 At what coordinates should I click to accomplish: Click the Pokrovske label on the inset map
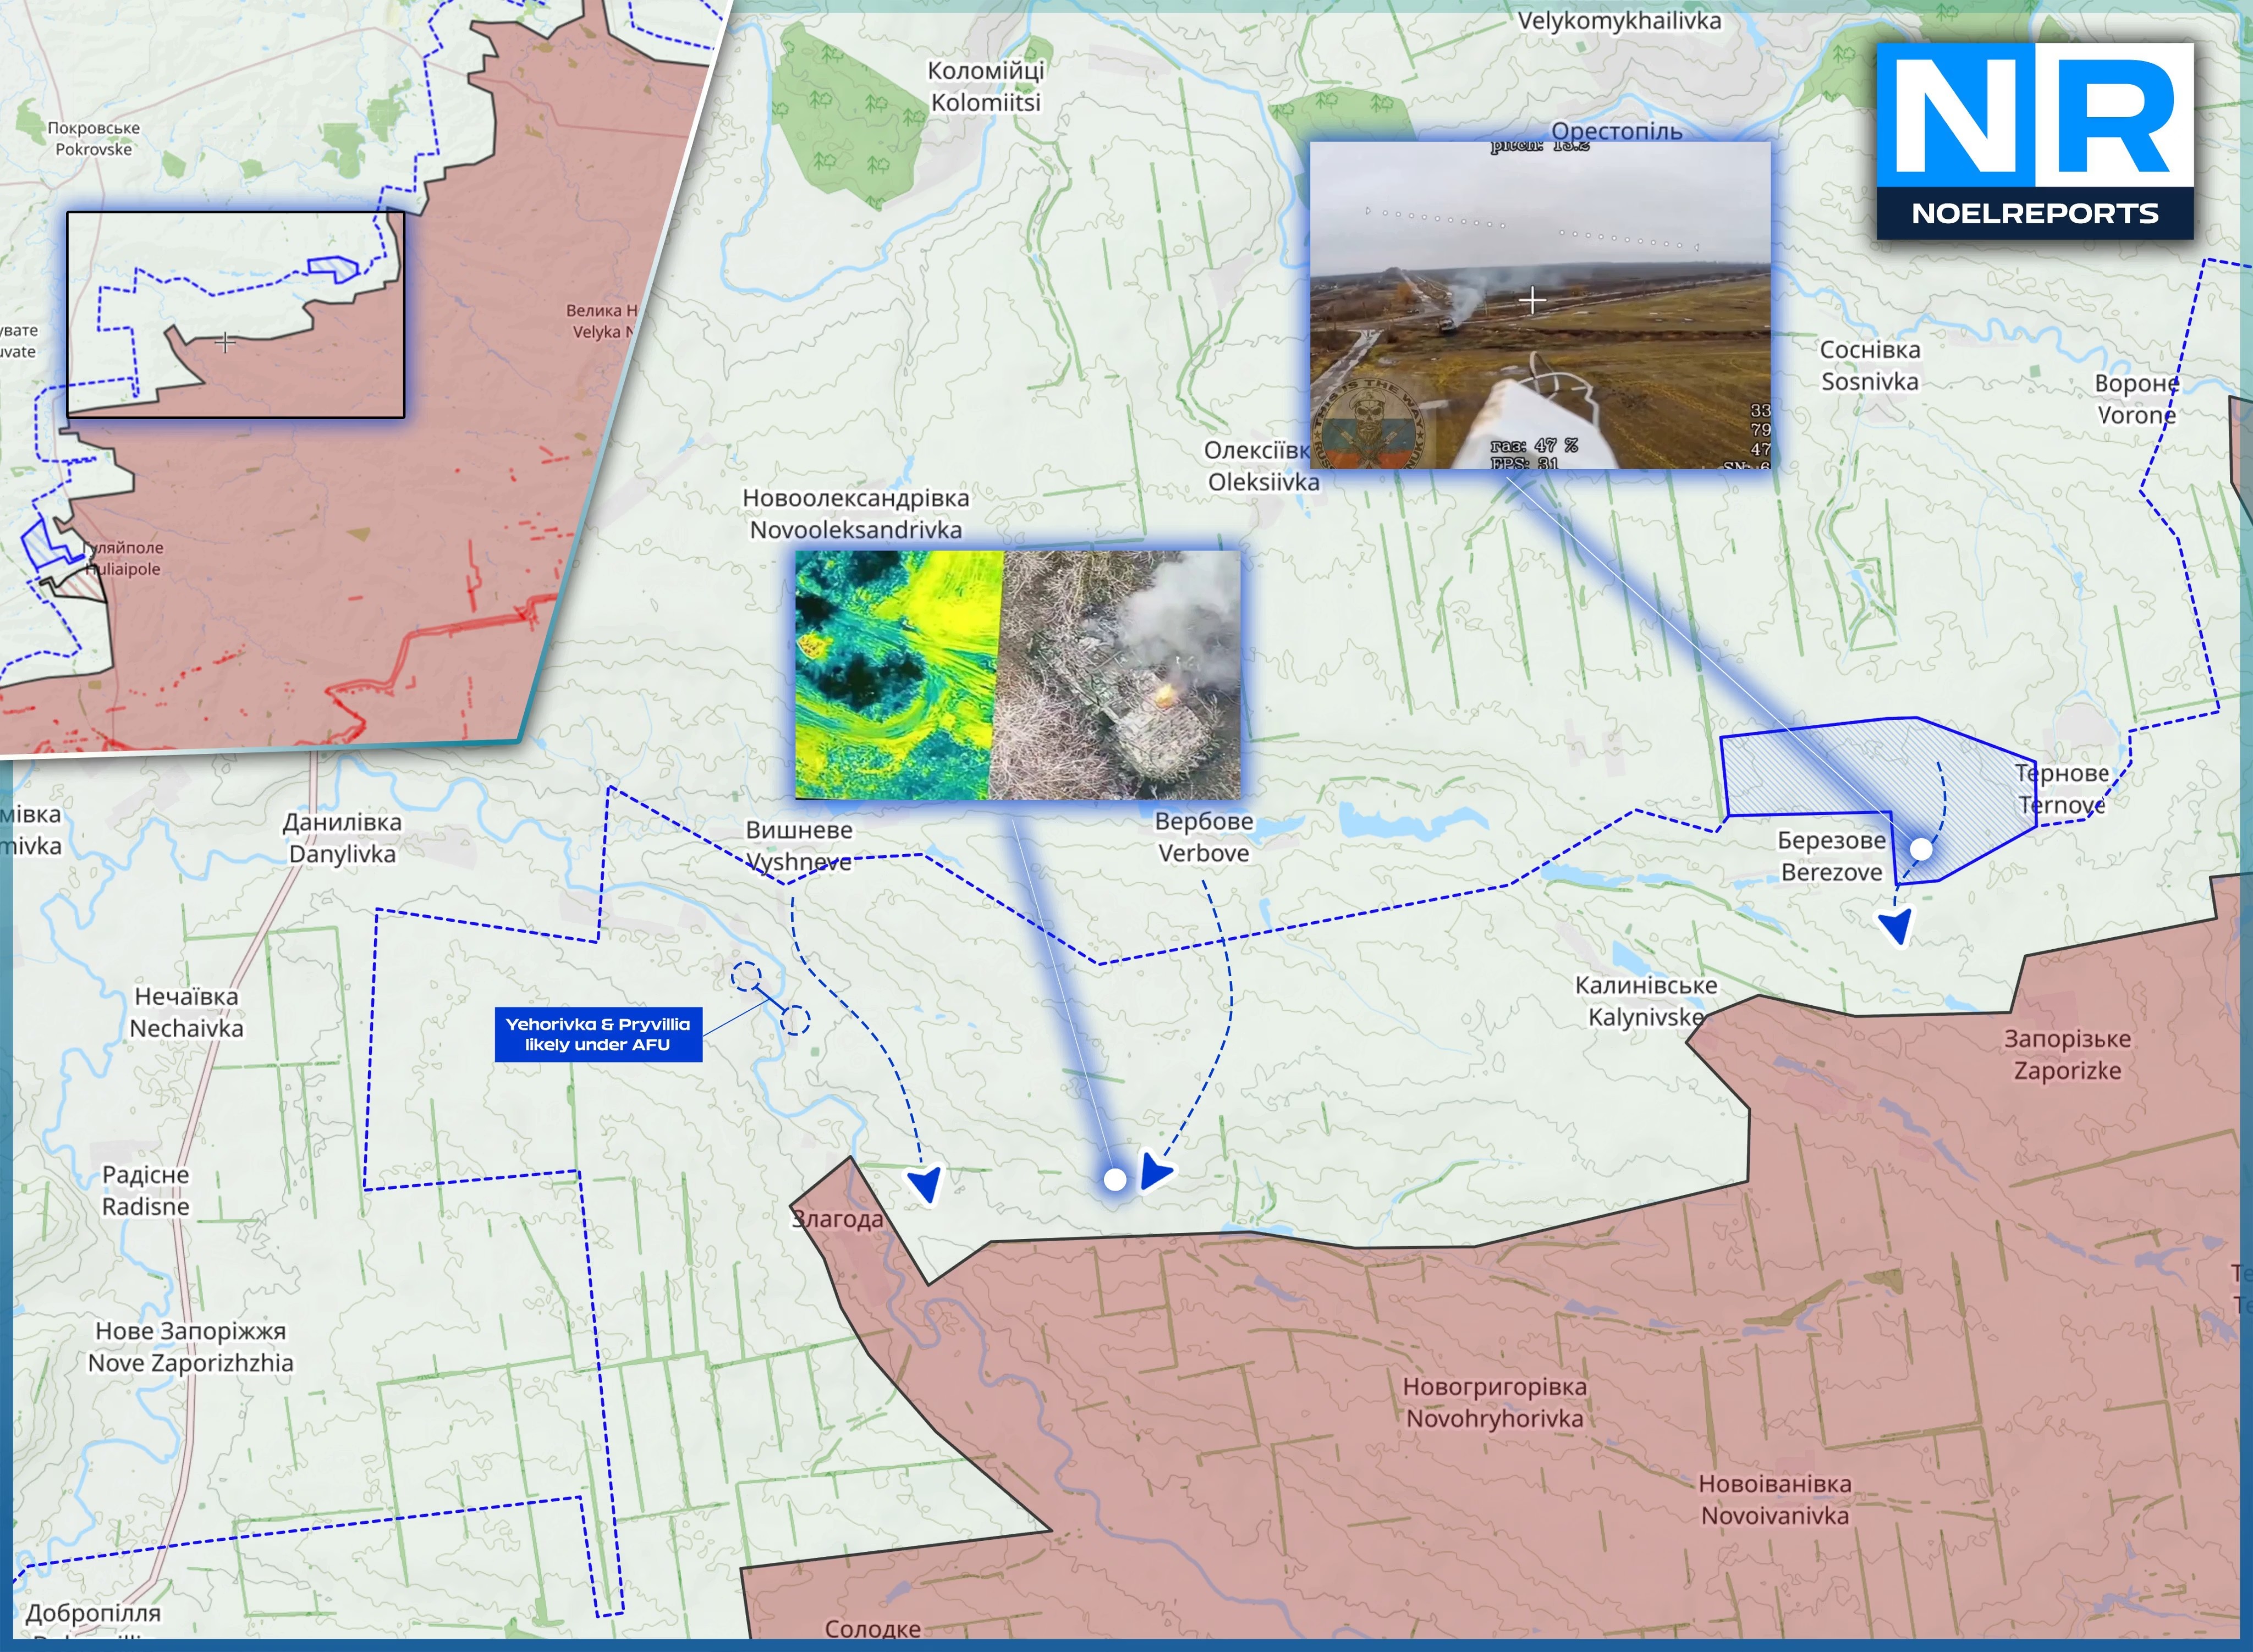93,139
